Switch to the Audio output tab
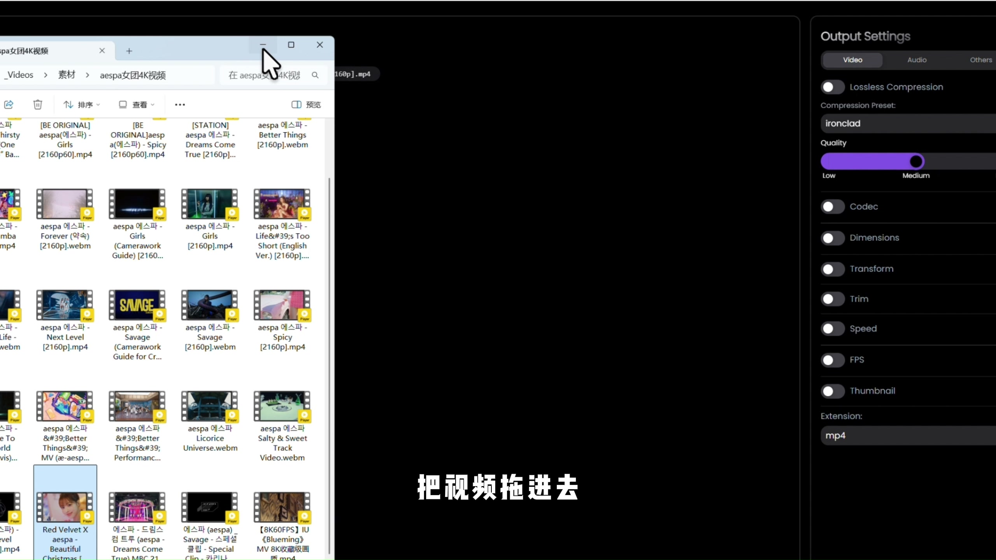996x560 pixels. 917,60
